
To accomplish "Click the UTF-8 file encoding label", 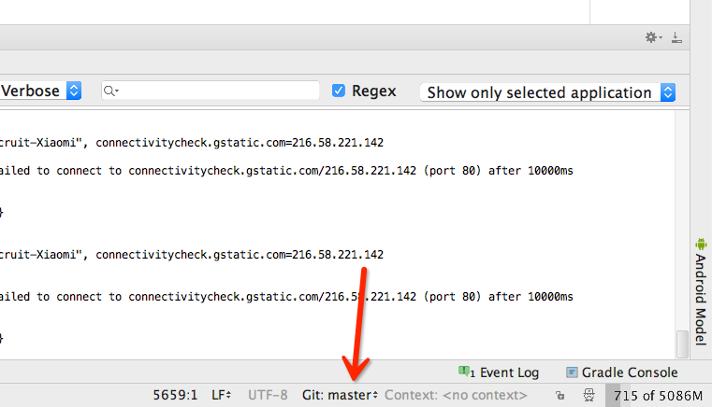I will tap(268, 396).
